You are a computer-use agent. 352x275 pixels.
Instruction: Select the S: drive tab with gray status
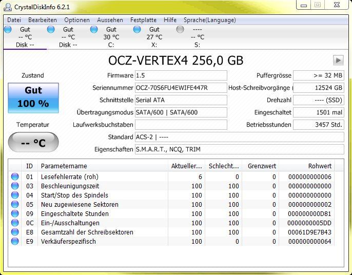[x=198, y=37]
